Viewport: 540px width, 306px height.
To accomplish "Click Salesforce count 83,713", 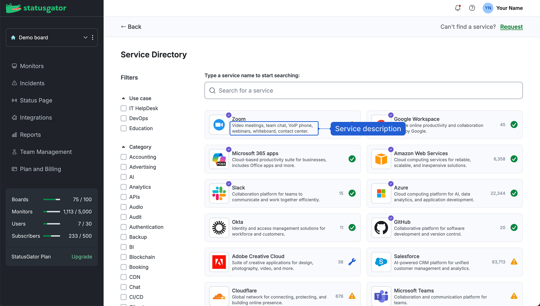I will (x=499, y=262).
